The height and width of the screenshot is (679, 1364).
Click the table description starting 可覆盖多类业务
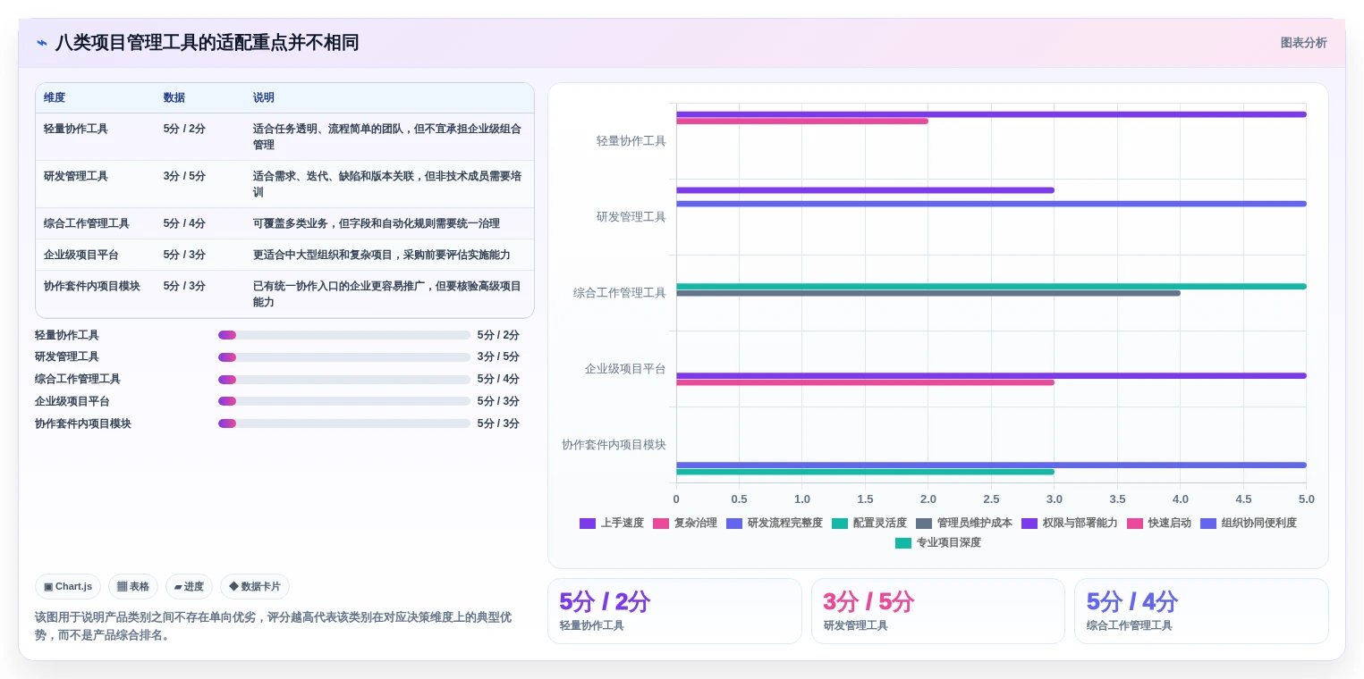pos(377,223)
